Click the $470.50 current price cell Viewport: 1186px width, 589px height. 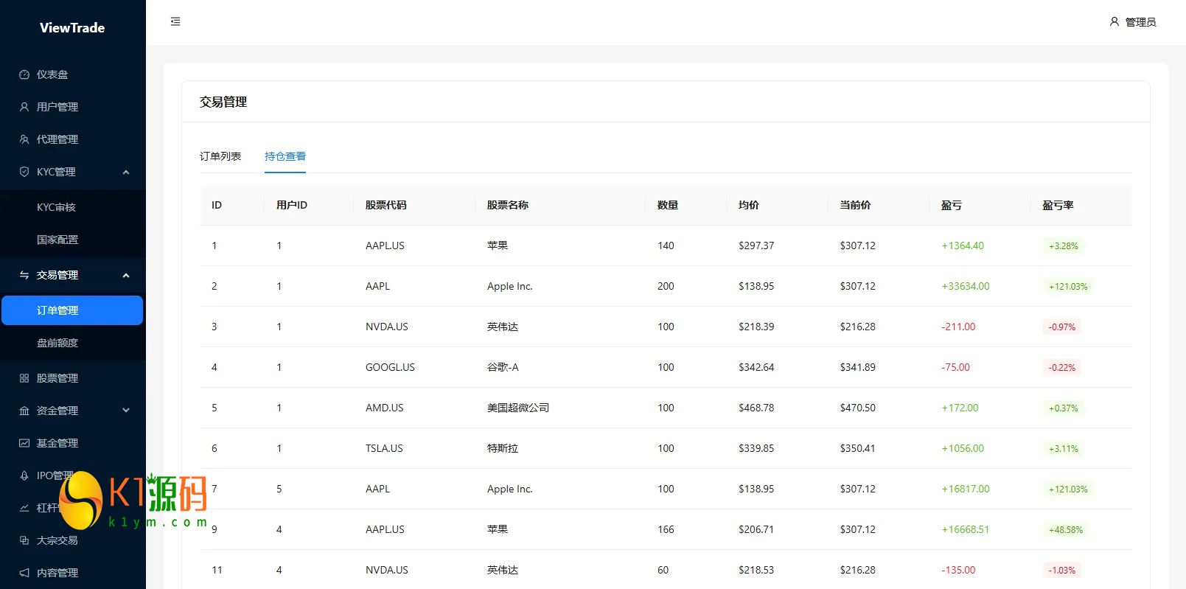(x=858, y=408)
